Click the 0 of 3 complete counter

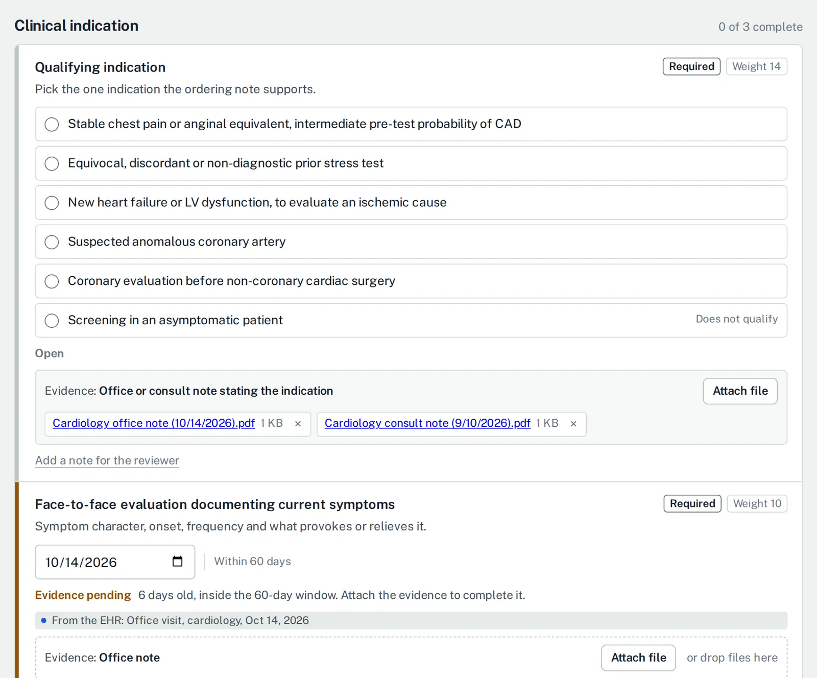(x=760, y=27)
